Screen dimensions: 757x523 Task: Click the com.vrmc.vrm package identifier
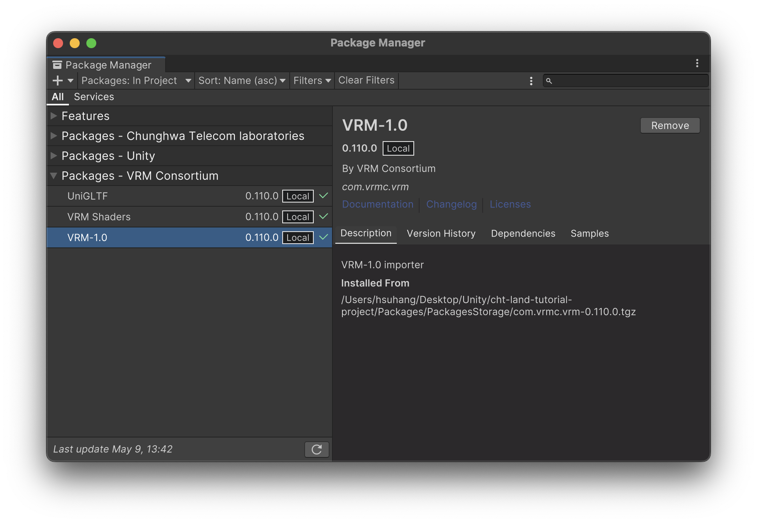[x=375, y=187]
